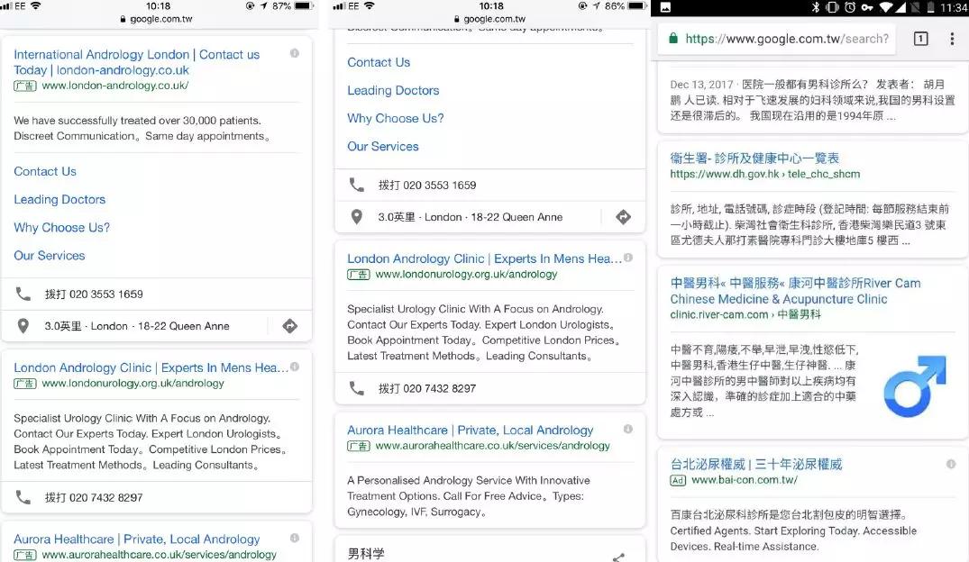
Task: Open London Andrology Clinic ad title, left screenshot
Action: (x=151, y=367)
